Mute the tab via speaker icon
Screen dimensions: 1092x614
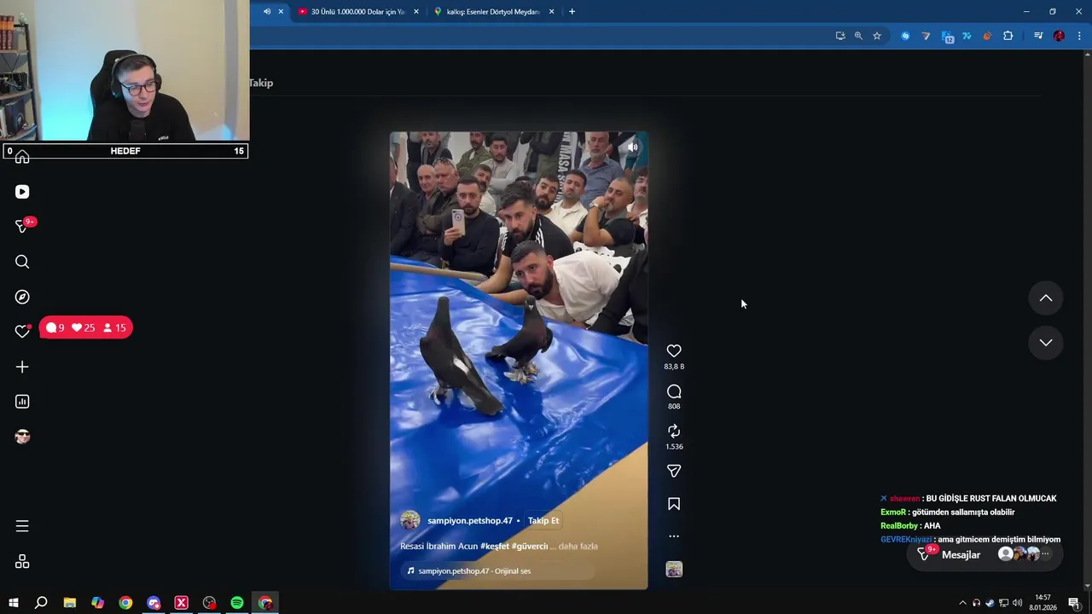tap(267, 12)
